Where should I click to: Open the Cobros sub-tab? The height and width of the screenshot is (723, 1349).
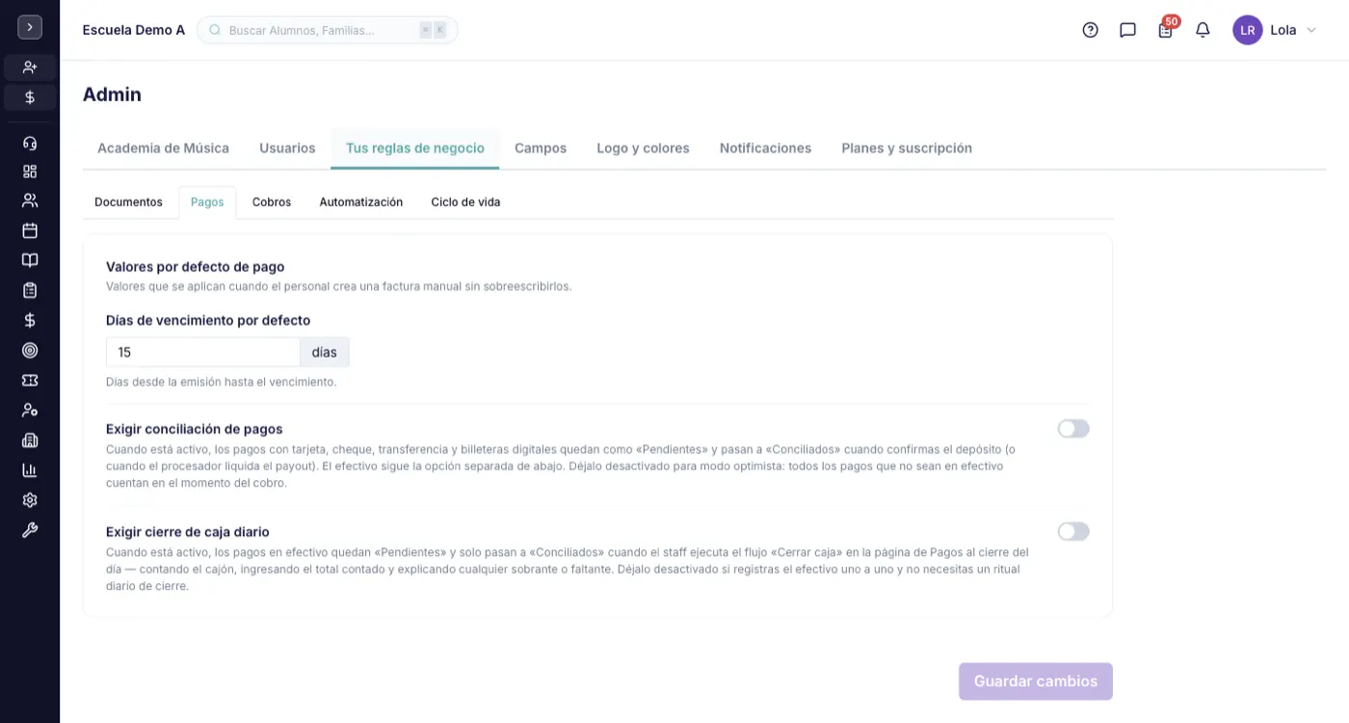pos(272,202)
